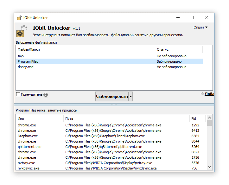Click the dnary.xsd row's Не заблокировано status
229x185 pixels.
pyautogui.click(x=171, y=67)
